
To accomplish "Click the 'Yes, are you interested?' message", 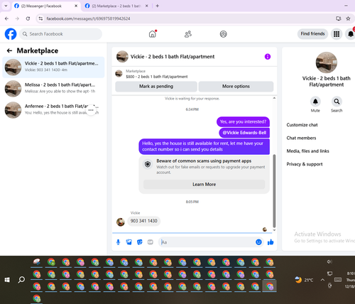I will [243, 121].
